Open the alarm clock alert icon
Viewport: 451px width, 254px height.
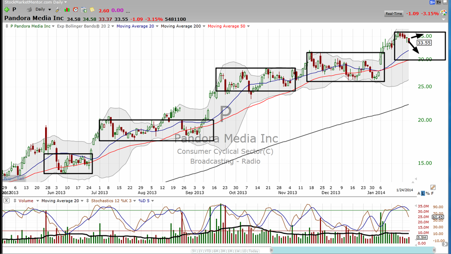75,10
